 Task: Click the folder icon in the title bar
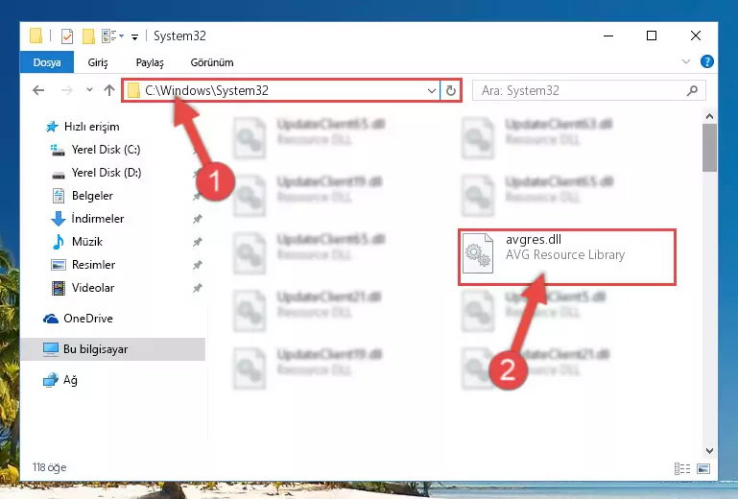point(36,36)
